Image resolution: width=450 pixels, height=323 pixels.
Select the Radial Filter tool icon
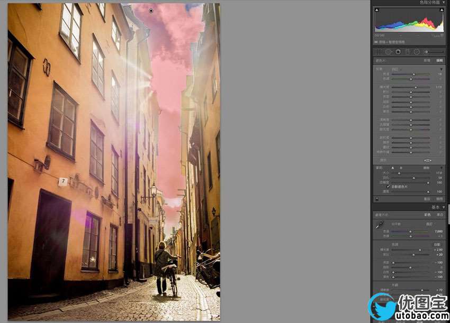point(417,52)
